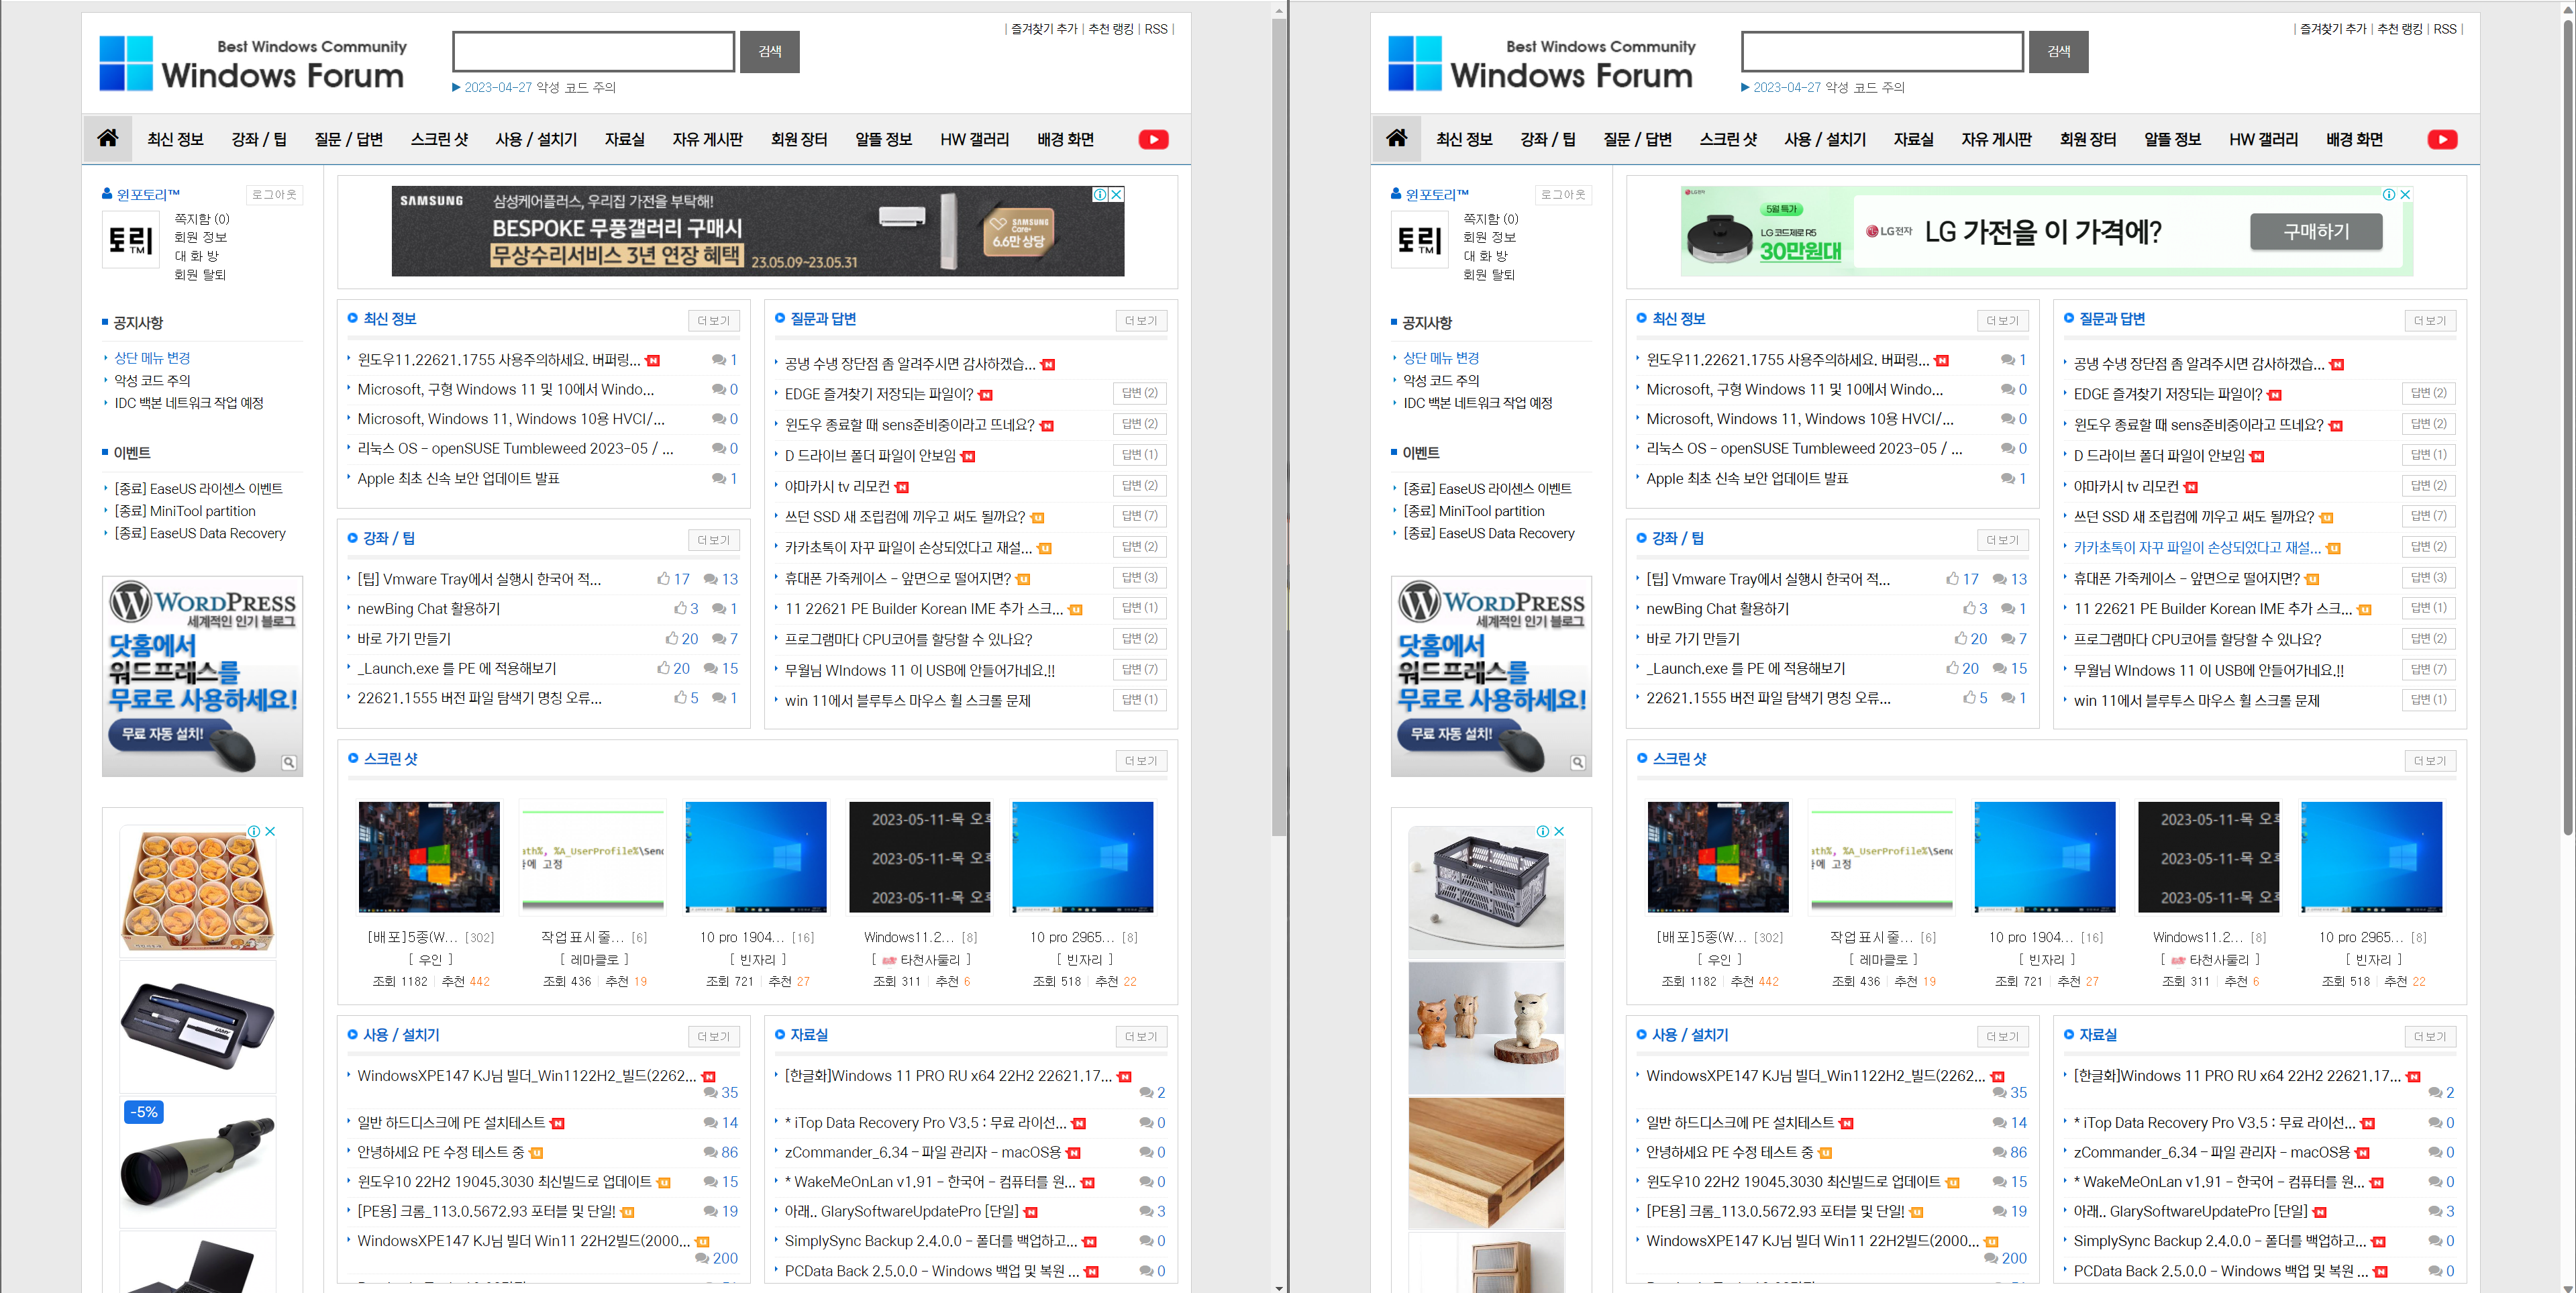Click 로그아웃 button in left window
The image size is (2576, 1293).
pos(274,195)
